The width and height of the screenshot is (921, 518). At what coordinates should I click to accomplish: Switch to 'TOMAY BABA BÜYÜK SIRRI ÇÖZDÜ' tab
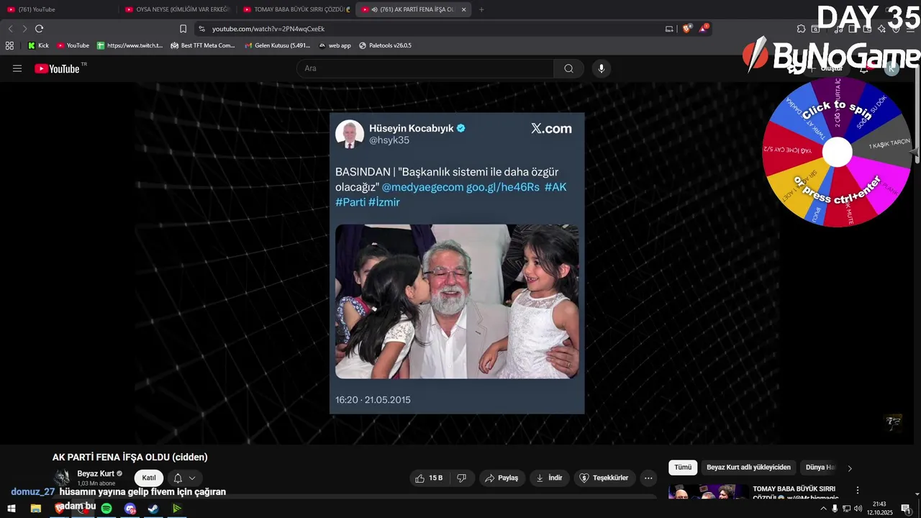tap(296, 9)
